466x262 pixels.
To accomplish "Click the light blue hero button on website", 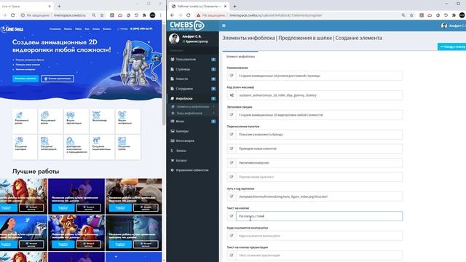I will [x=25, y=79].
